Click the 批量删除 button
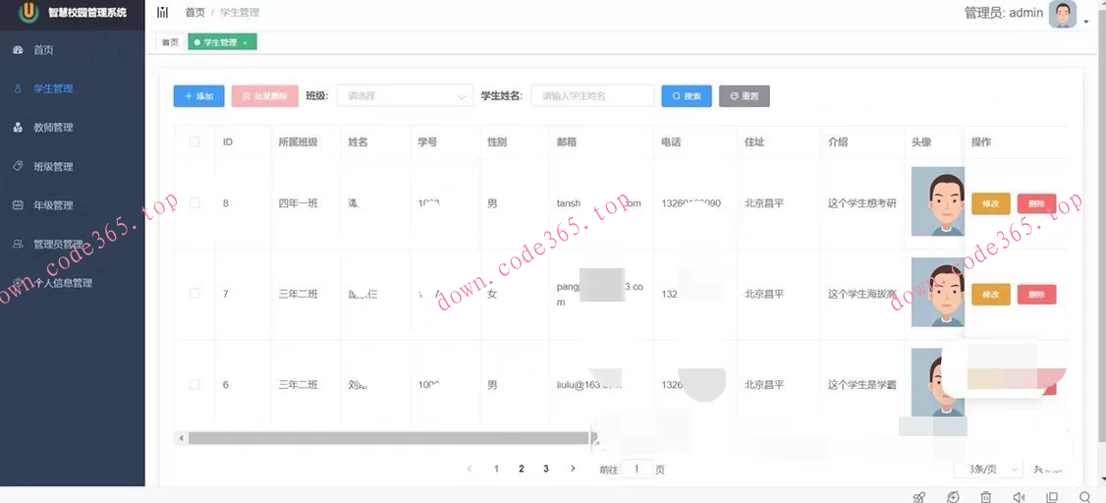1106x503 pixels. 265,96
